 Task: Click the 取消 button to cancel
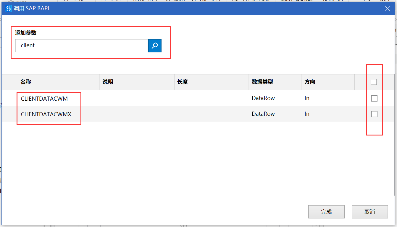pos(369,212)
